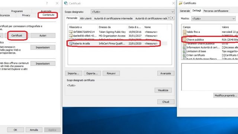
Task: Open Autorità di certificazione intermedie tab
Action: pos(113,18)
